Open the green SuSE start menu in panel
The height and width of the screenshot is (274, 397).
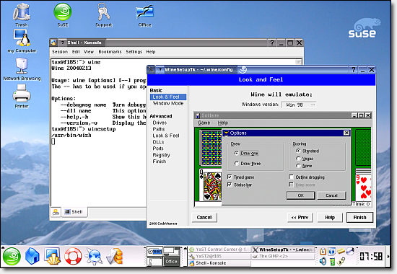pyautogui.click(x=12, y=256)
